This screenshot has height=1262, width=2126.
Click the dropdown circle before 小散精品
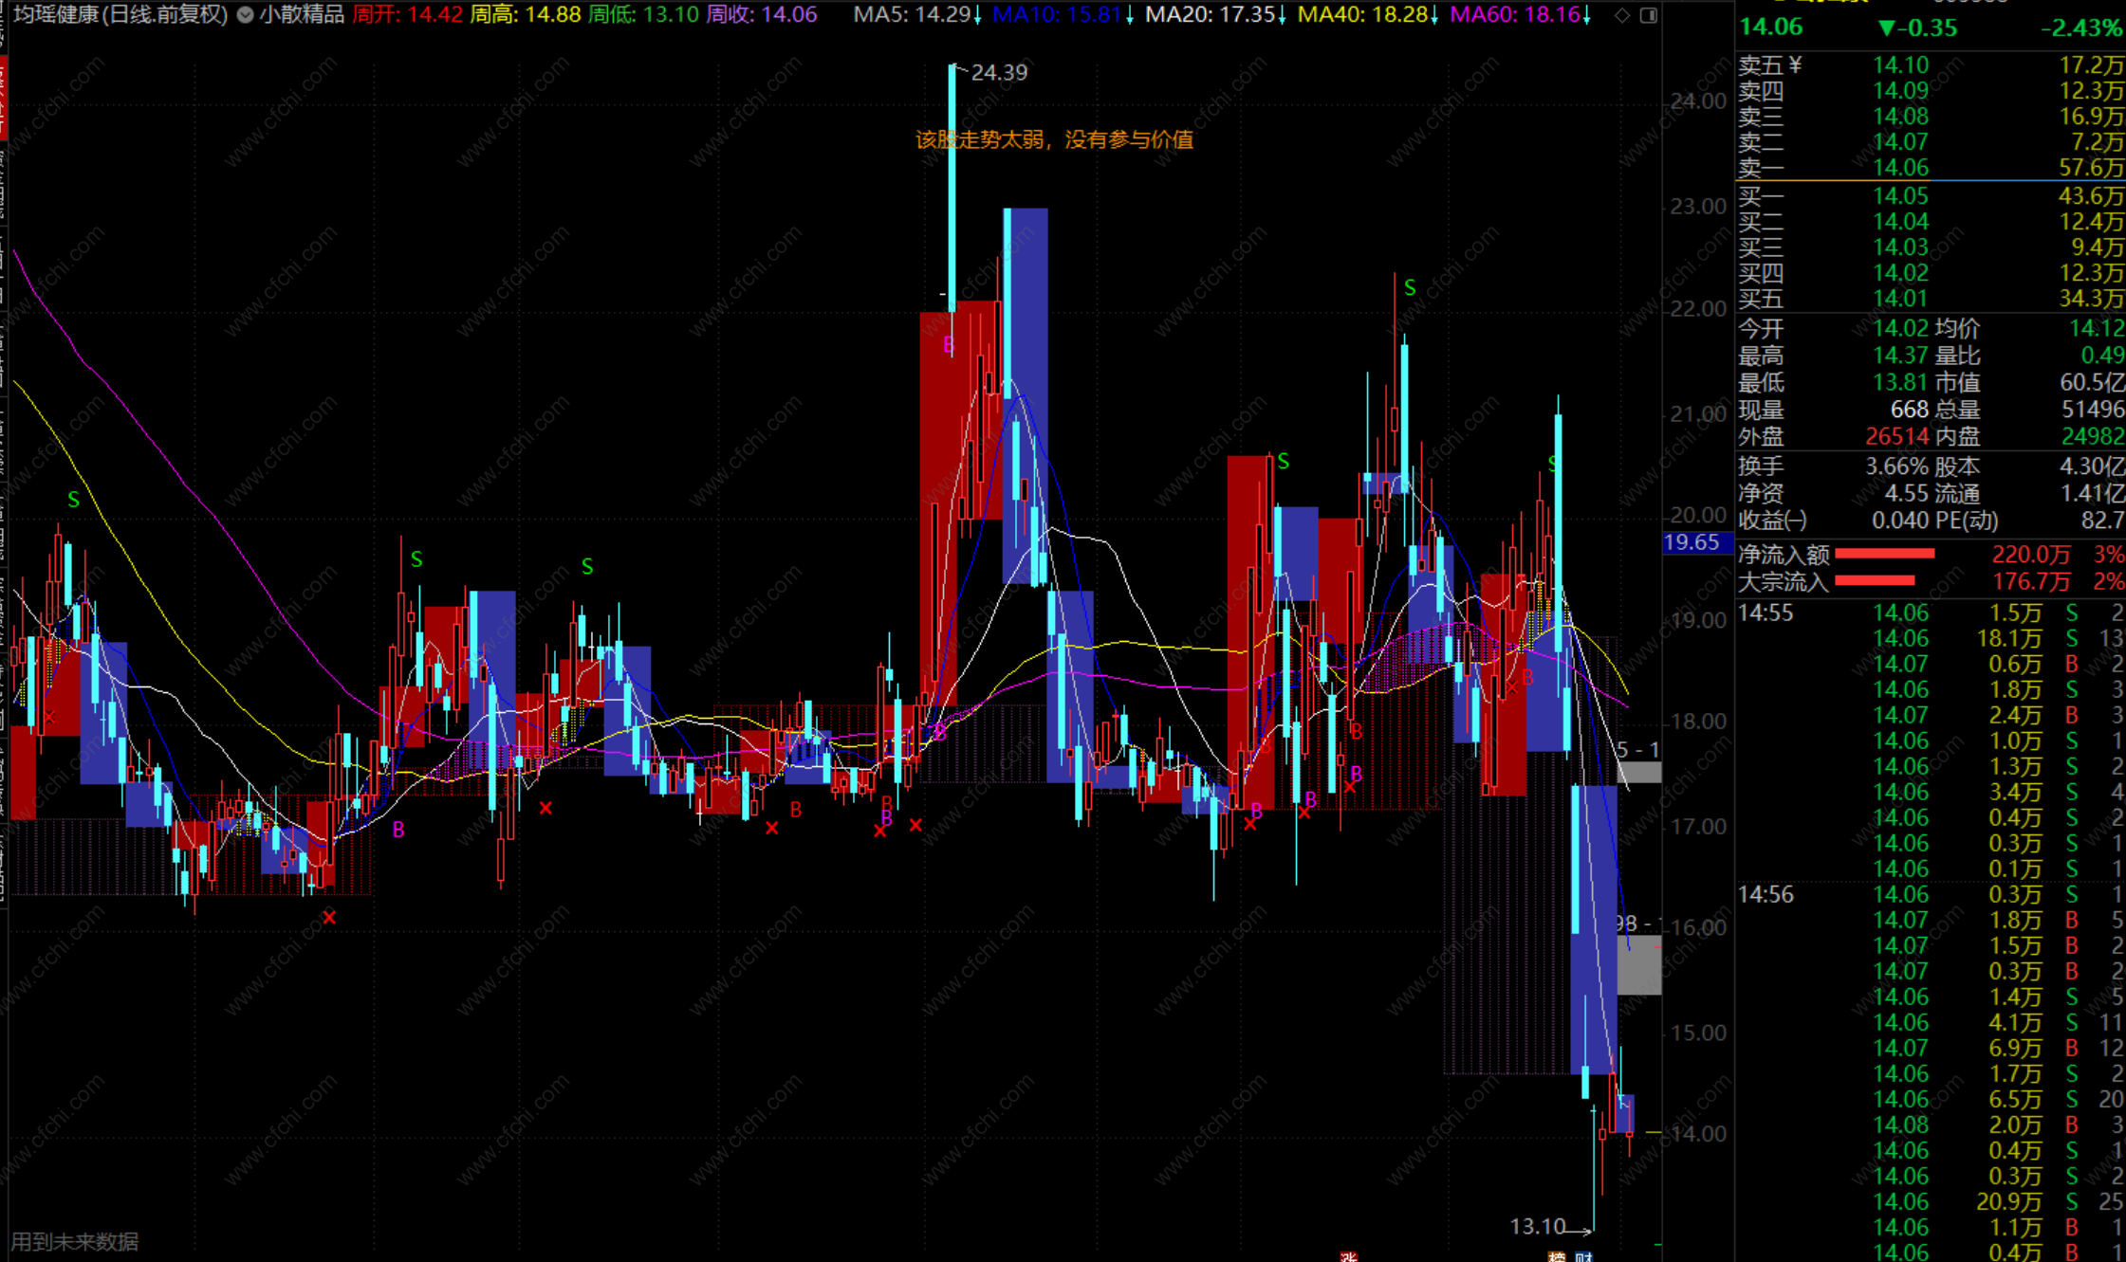(x=245, y=15)
